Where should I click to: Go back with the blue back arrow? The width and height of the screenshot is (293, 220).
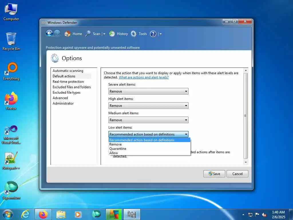(x=49, y=34)
